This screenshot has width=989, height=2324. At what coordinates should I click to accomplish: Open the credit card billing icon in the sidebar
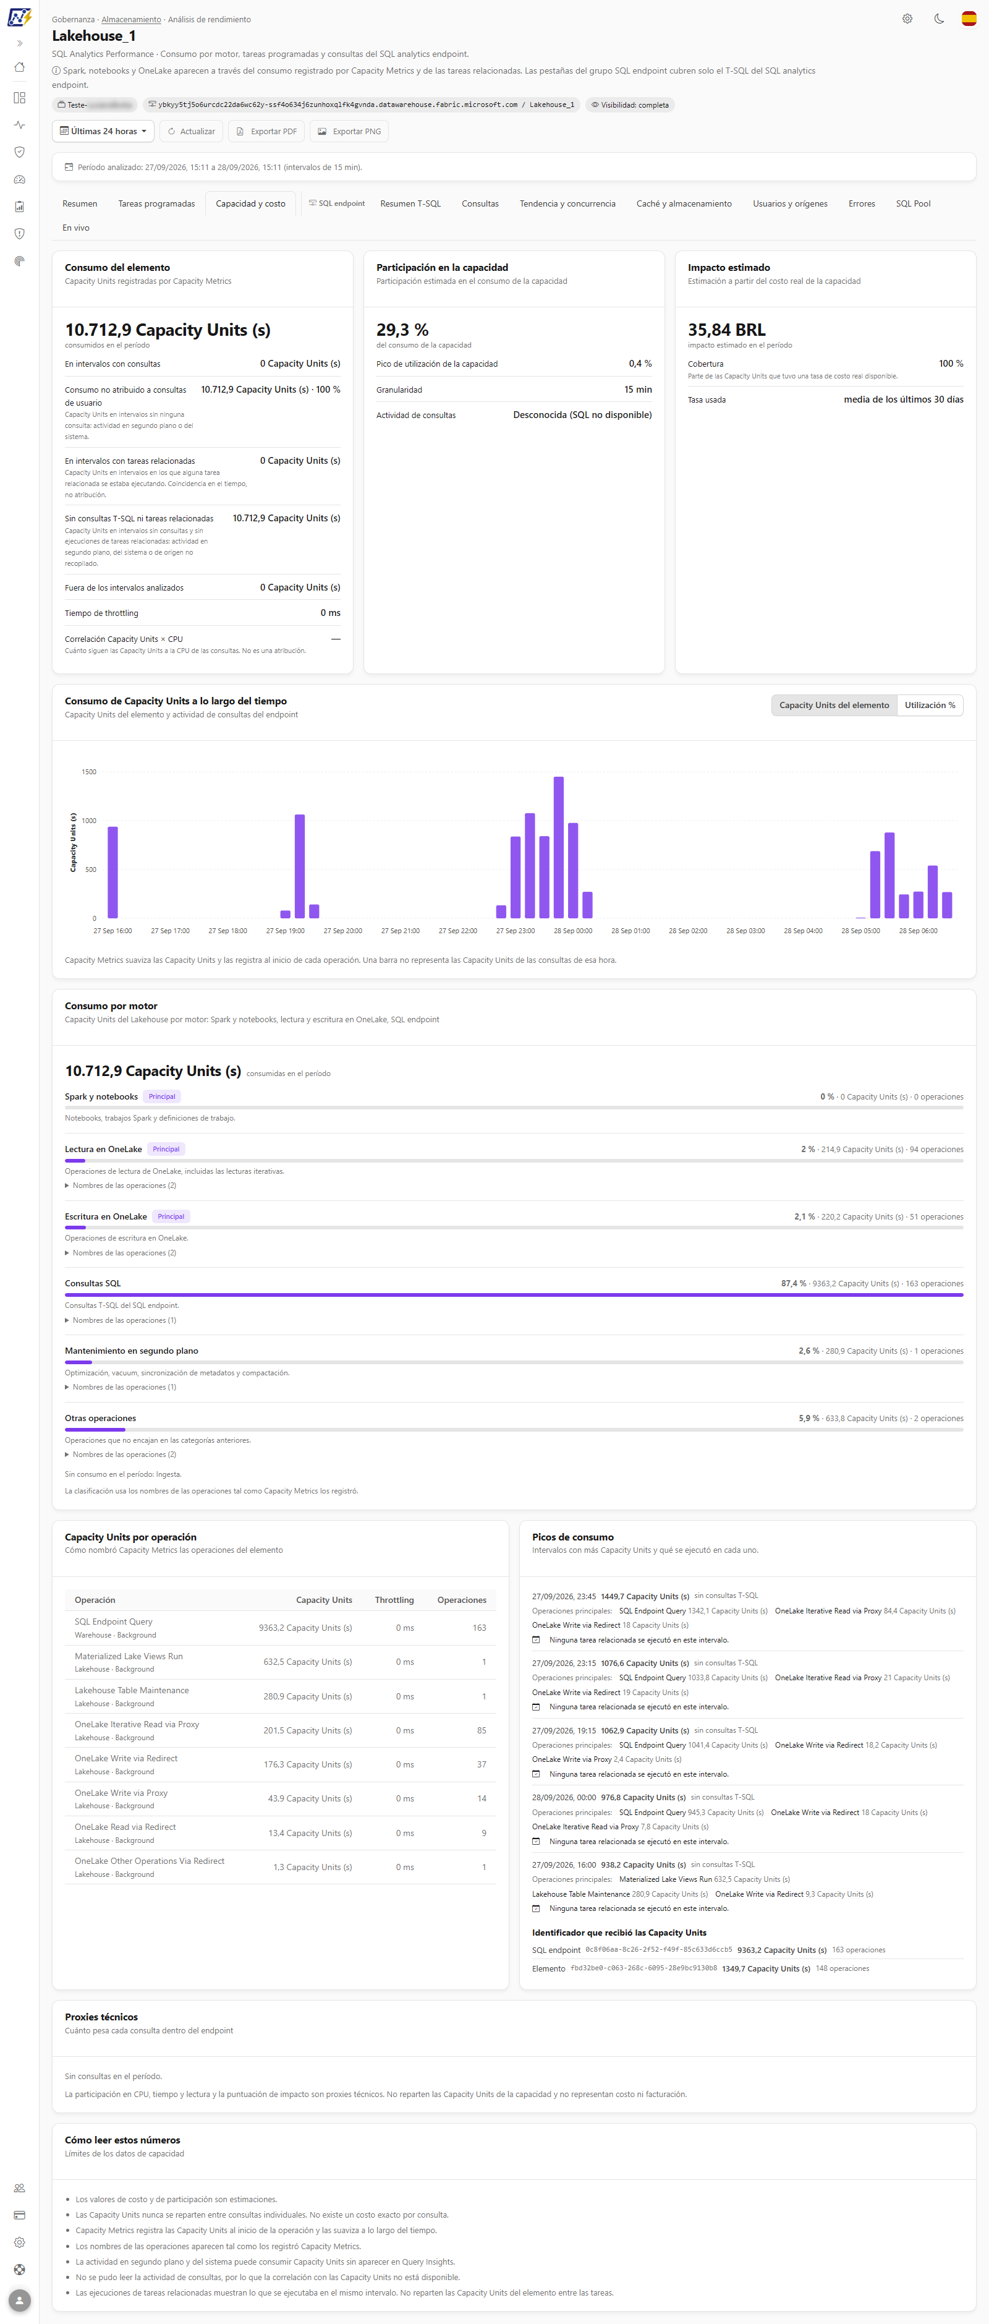click(20, 2215)
